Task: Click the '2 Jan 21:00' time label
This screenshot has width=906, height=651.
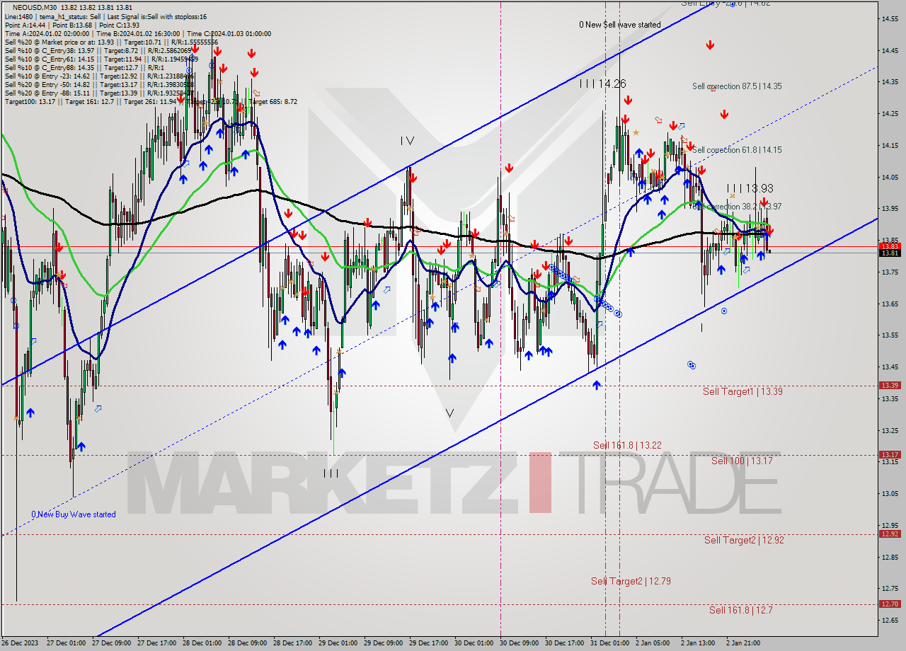Action: tap(744, 643)
